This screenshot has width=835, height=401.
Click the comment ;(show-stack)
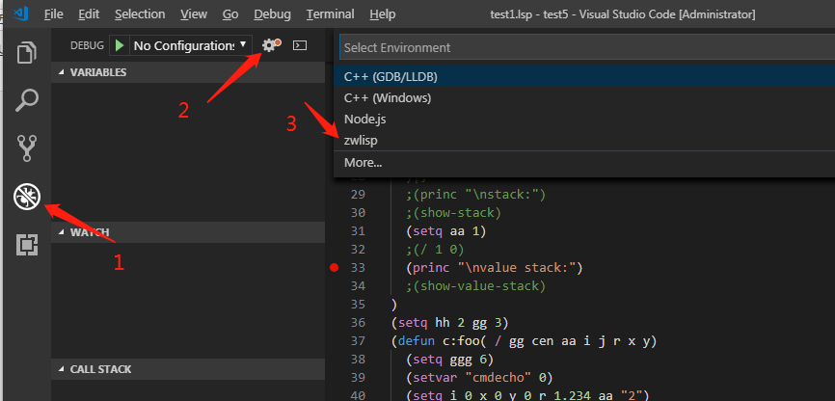click(x=453, y=213)
